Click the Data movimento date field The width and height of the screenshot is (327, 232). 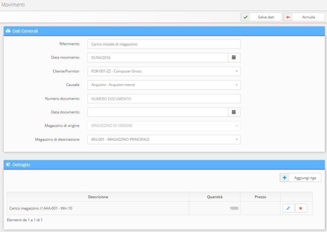(158, 58)
